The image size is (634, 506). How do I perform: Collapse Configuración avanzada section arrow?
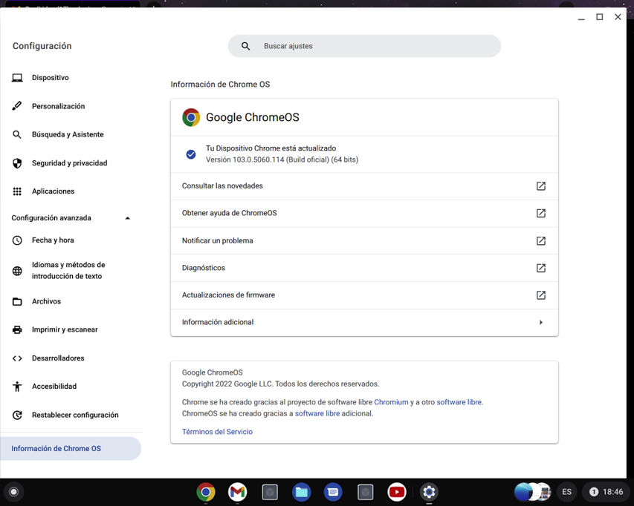(127, 218)
